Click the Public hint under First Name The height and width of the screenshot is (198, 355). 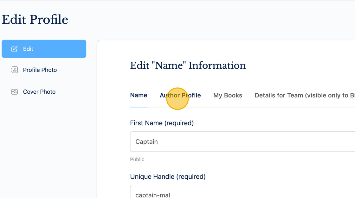[x=137, y=159]
